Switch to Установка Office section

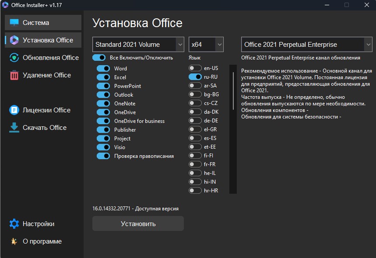(x=43, y=40)
